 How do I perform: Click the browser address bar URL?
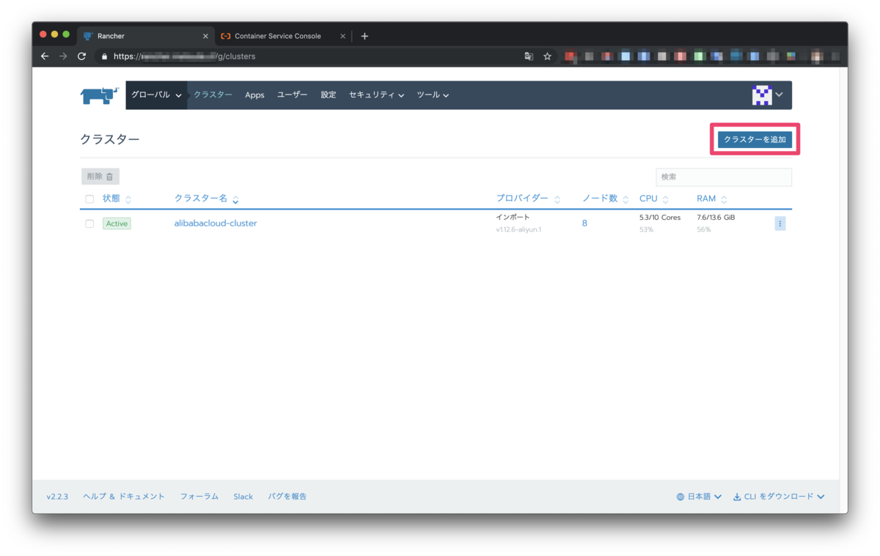184,56
